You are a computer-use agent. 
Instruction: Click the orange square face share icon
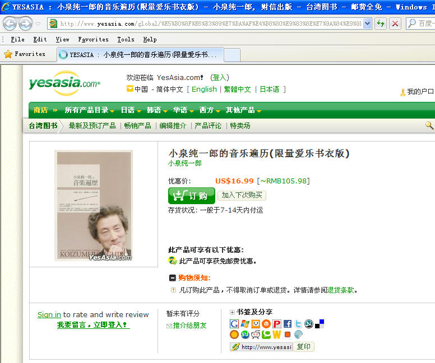pyautogui.click(x=256, y=324)
